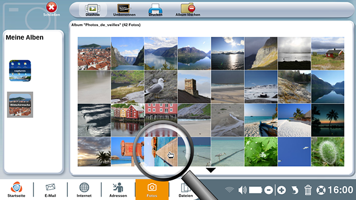Open Adressen contacts
The height and width of the screenshot is (200, 356).
click(118, 190)
